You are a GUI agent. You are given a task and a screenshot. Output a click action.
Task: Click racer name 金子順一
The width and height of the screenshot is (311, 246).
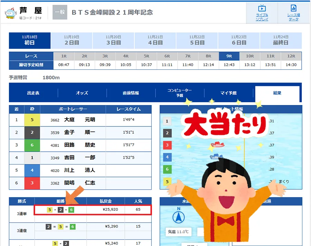tap(79, 132)
